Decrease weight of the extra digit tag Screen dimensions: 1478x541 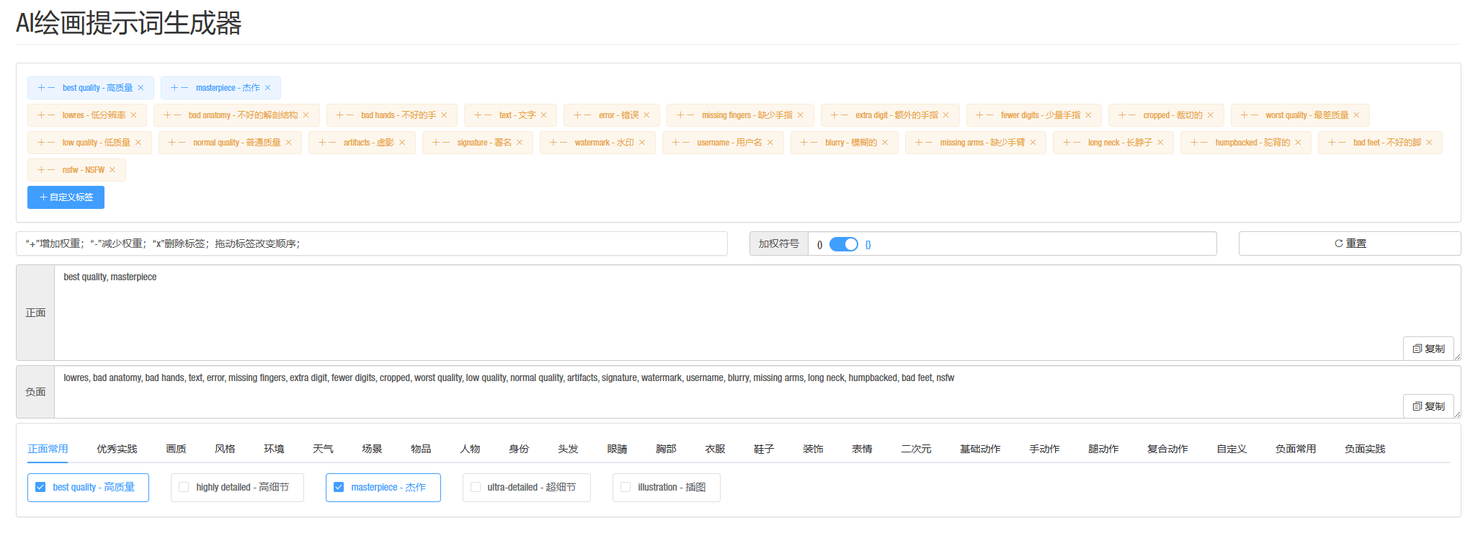(x=844, y=115)
